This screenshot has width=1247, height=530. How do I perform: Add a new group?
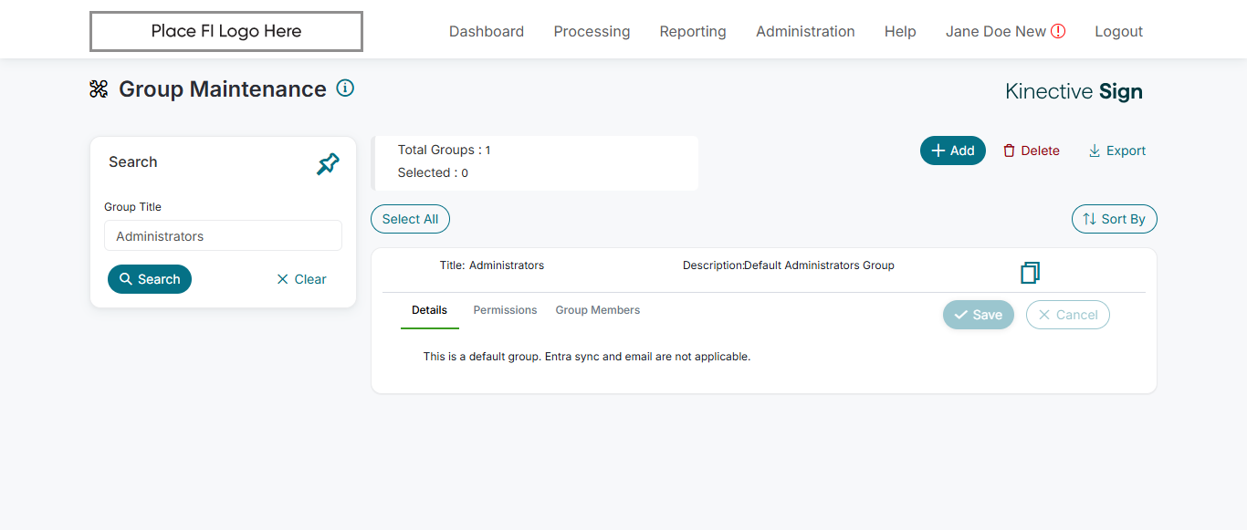tap(952, 151)
